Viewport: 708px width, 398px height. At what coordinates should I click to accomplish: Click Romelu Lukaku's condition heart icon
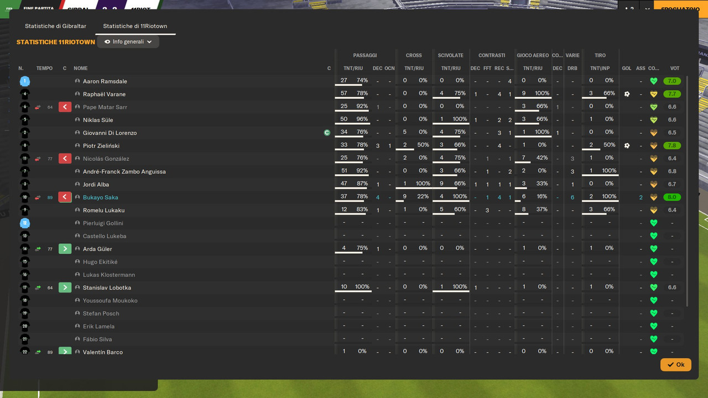(654, 210)
